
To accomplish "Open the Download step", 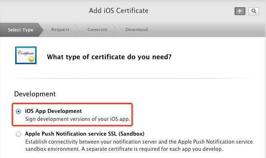I will click(x=136, y=30).
